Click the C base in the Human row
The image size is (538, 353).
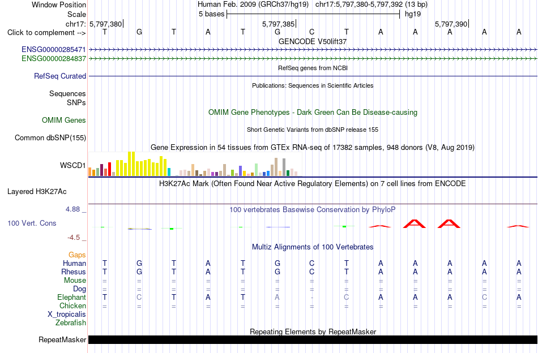click(311, 263)
